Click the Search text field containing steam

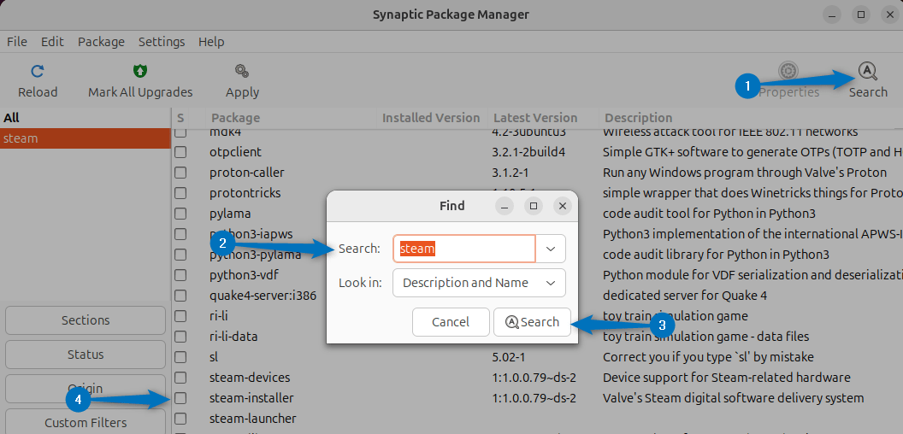pyautogui.click(x=464, y=249)
